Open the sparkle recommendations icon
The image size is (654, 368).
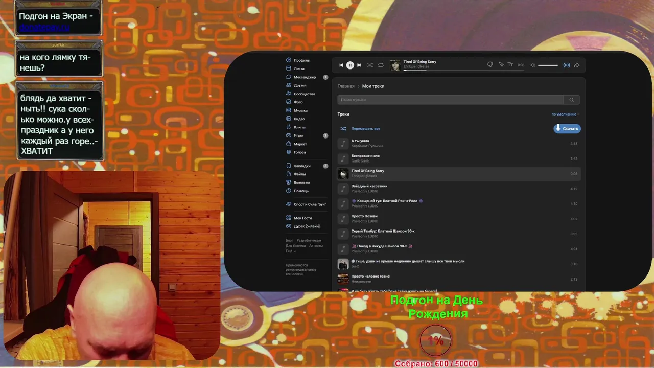[501, 65]
